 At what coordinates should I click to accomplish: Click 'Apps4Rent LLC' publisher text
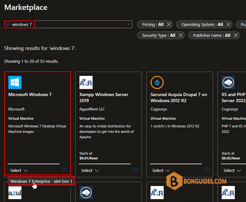(x=92, y=109)
